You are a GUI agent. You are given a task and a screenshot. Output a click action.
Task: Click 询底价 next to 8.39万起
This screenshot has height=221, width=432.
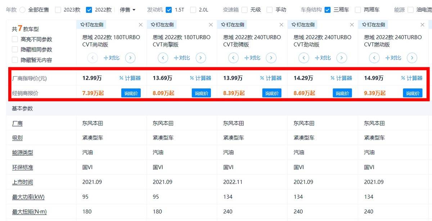[272, 93]
